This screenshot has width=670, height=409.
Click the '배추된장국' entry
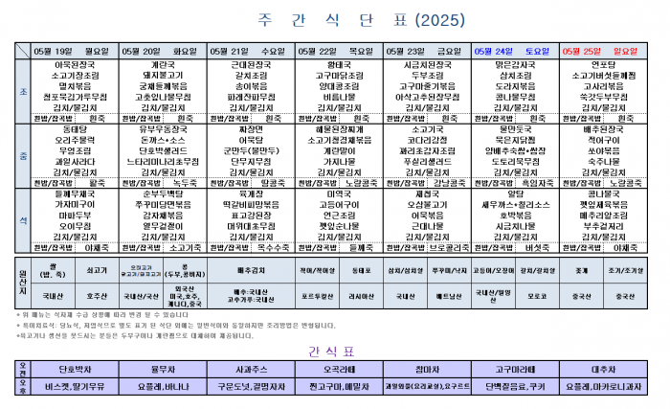(603, 129)
